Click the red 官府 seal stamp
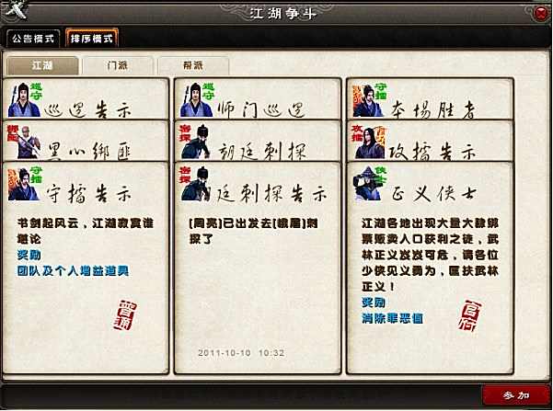The width and height of the screenshot is (553, 411). [470, 314]
